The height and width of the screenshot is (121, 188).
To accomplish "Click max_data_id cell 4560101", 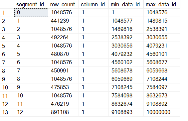I will pos(162,54).
